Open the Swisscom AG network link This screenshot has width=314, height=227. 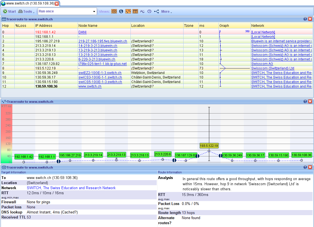point(262,64)
